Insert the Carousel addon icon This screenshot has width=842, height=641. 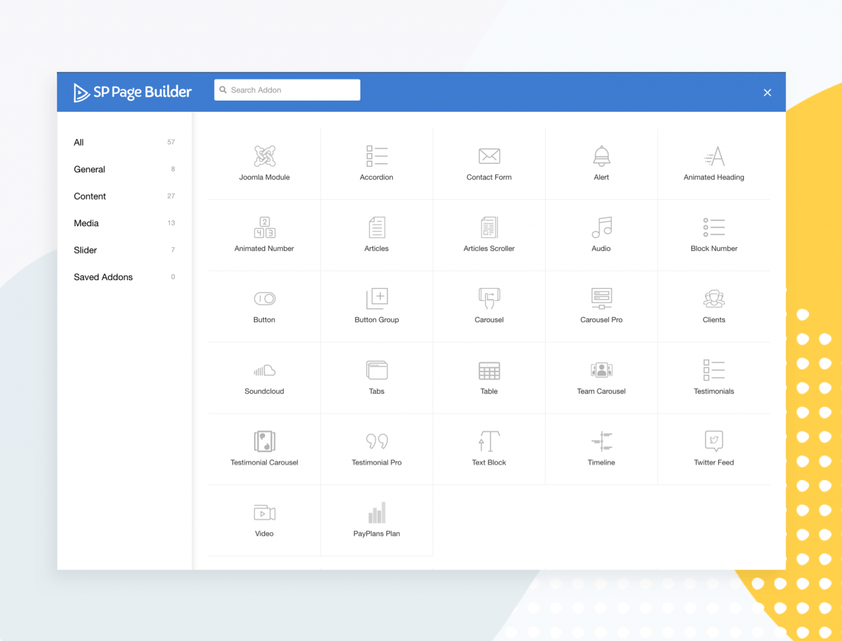pos(489,298)
